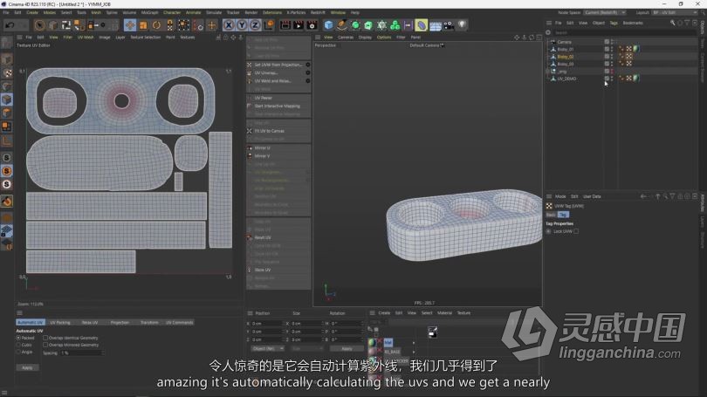The height and width of the screenshot is (397, 707).
Task: Add a Cube primitive object
Action: [329, 25]
